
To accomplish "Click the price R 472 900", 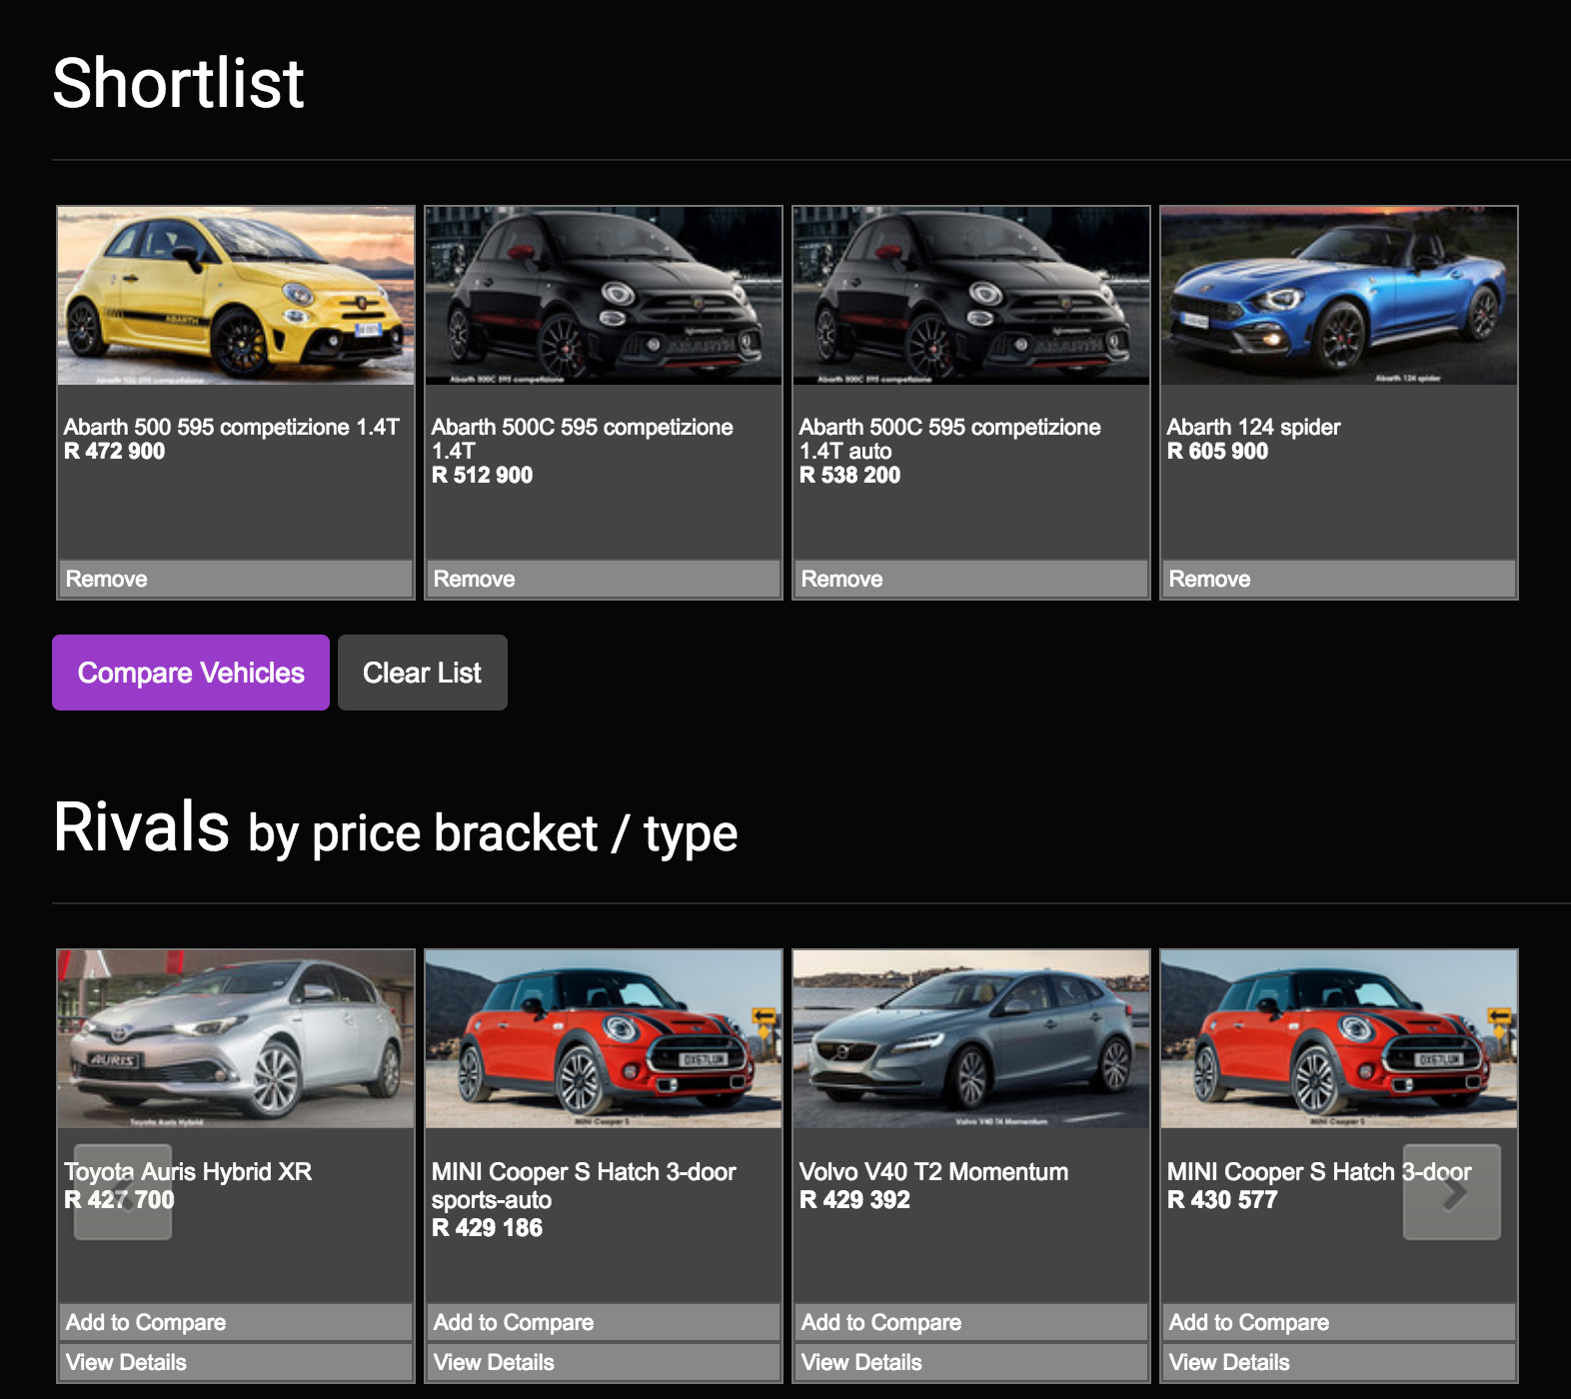I will coord(115,451).
